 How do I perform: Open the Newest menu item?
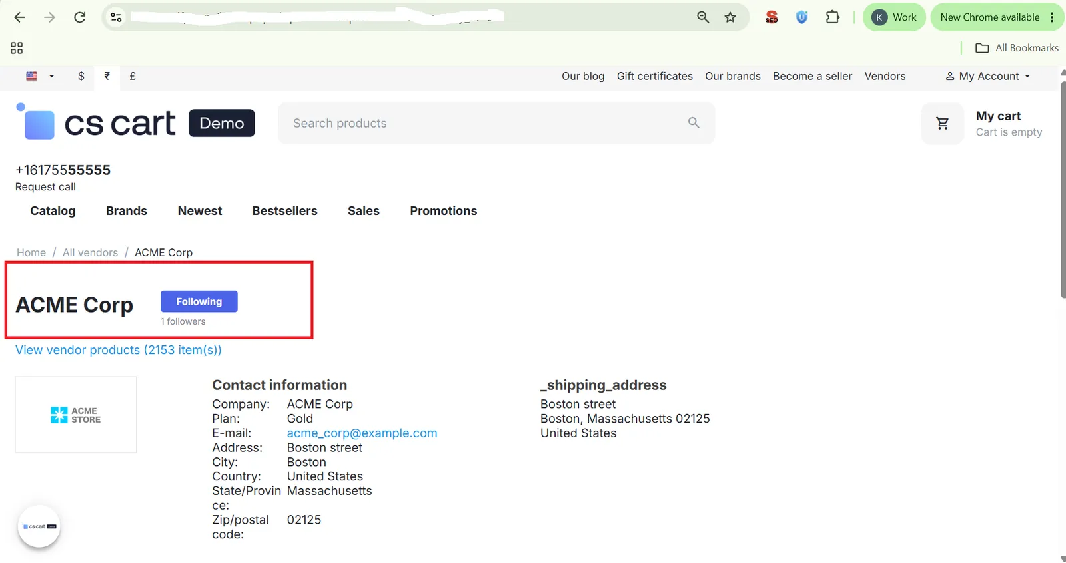pyautogui.click(x=200, y=211)
